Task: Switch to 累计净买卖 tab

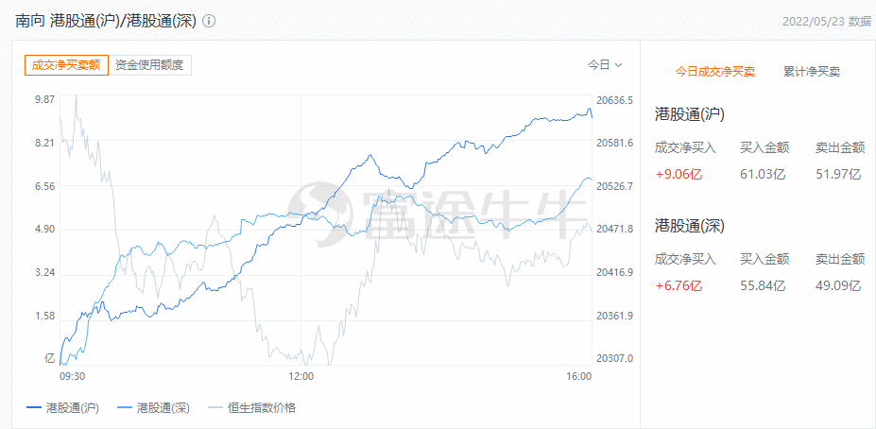Action: click(812, 72)
